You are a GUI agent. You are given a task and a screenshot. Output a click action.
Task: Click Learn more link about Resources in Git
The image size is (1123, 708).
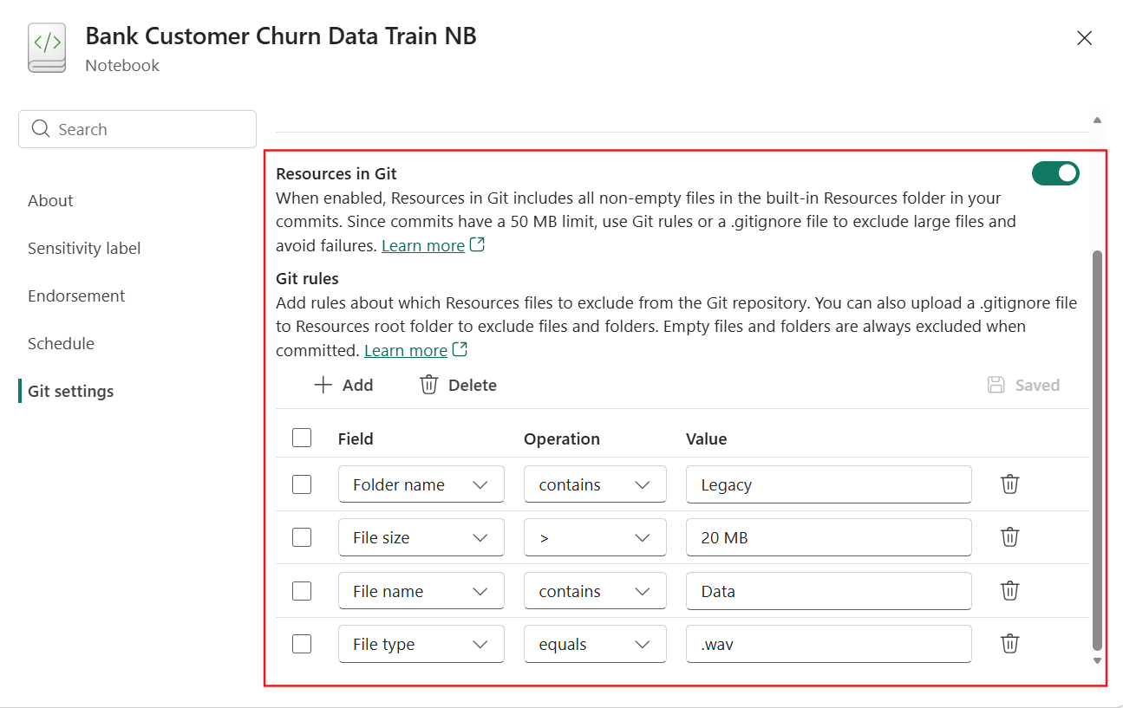423,245
